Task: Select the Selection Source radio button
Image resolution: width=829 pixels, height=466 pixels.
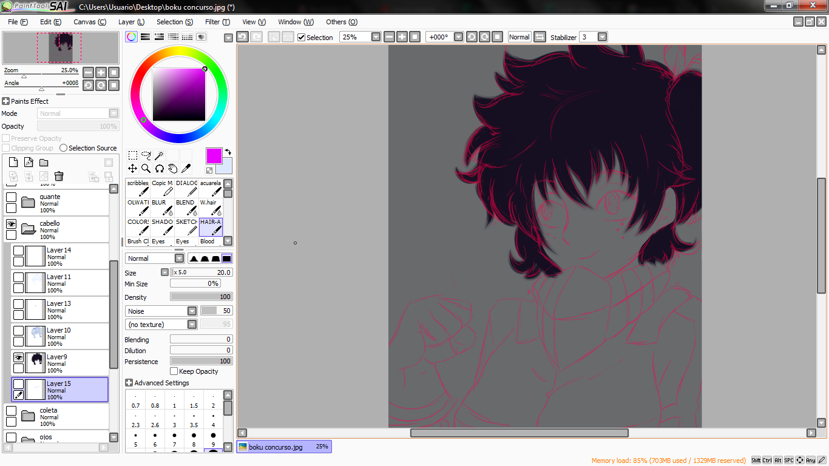Action: click(x=63, y=148)
